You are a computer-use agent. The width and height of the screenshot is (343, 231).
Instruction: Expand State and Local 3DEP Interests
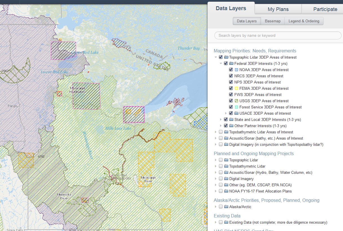point(221,120)
